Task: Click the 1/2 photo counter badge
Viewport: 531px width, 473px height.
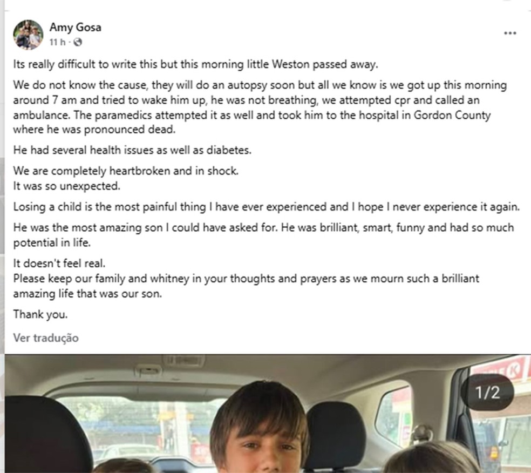Action: 487,392
